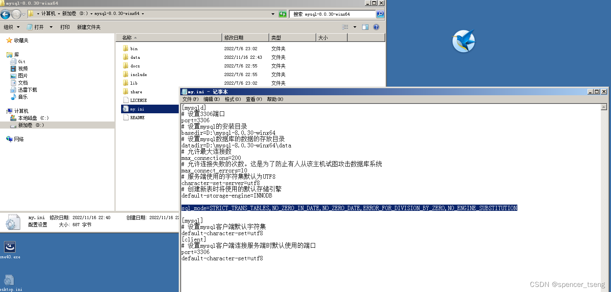Click the back navigation arrow
The image size is (611, 292).
(5, 14)
